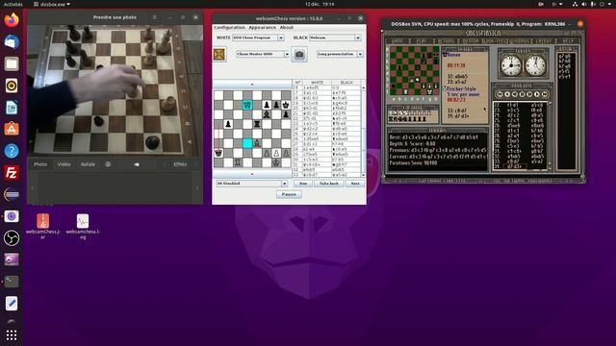Open Firefox from the dock
The height and width of the screenshot is (346, 616).
12,19
